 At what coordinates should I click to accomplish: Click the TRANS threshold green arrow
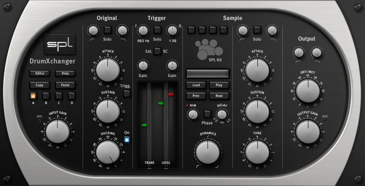(145, 125)
